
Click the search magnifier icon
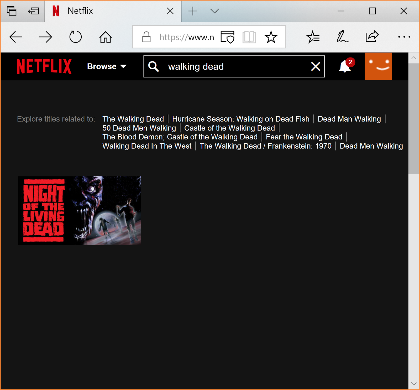154,66
